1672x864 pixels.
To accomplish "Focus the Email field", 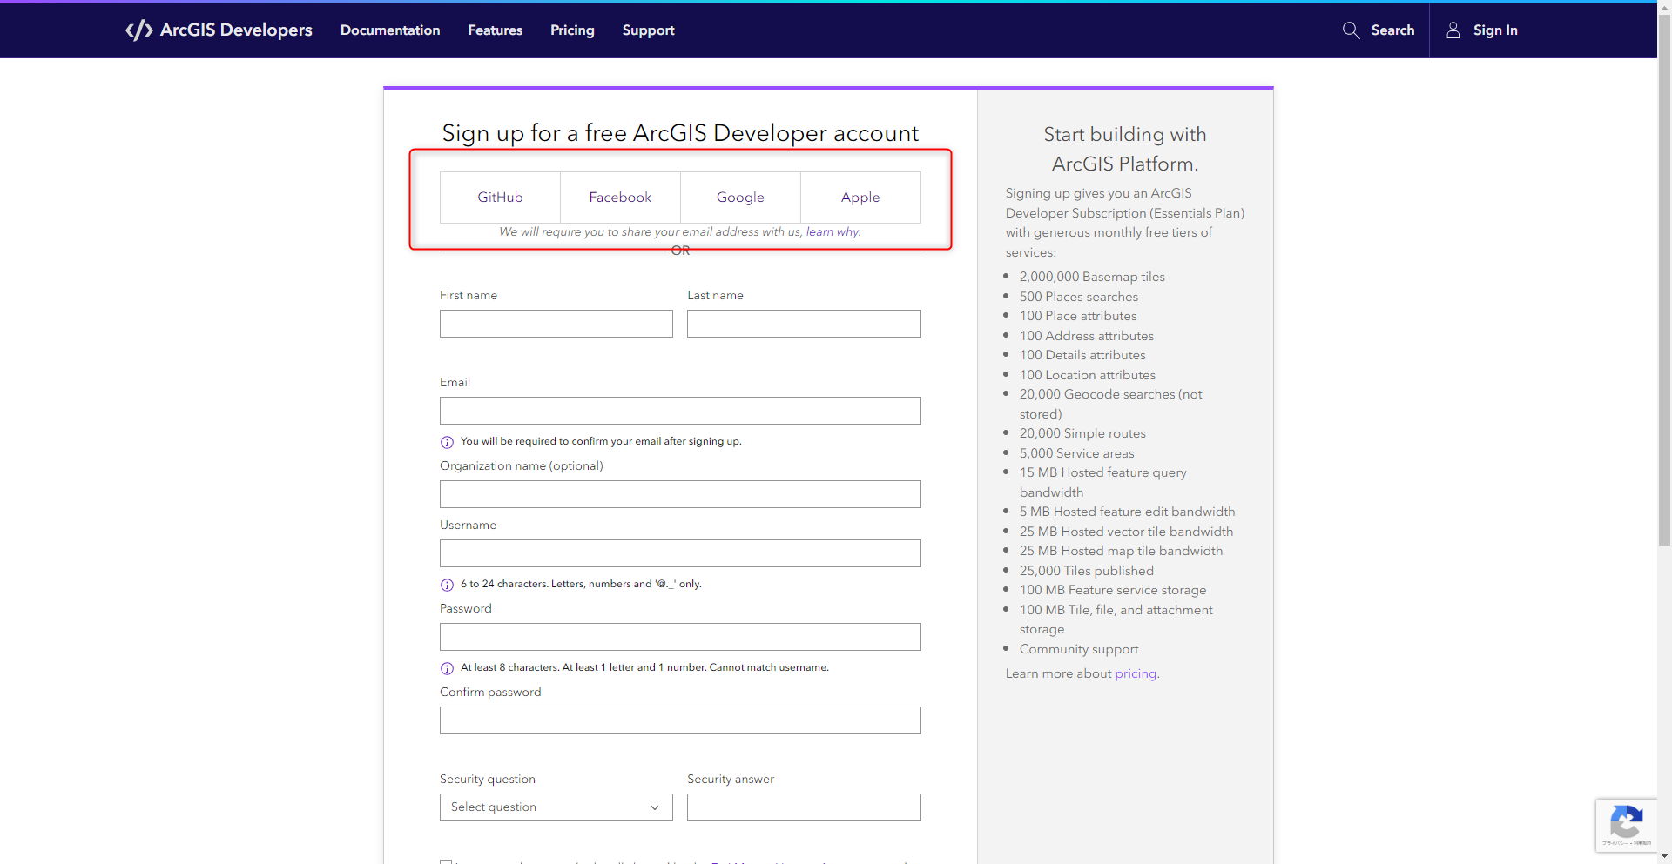I will [x=680, y=411].
